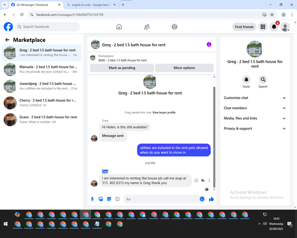Go back in browser history
This screenshot has width=297, height=238.
(x=5, y=14)
